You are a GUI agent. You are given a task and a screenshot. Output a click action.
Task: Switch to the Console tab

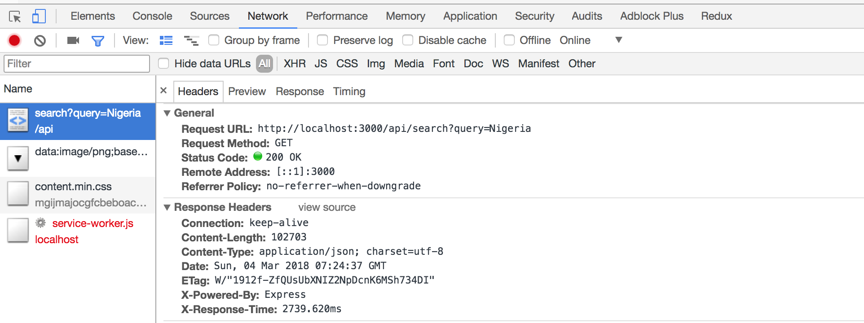tap(152, 16)
